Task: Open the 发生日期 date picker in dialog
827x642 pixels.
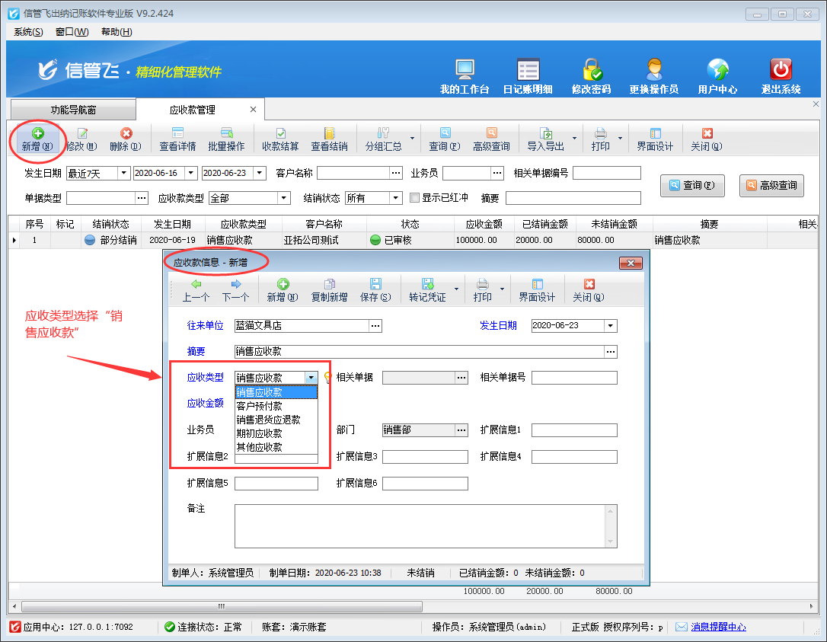Action: [x=610, y=326]
